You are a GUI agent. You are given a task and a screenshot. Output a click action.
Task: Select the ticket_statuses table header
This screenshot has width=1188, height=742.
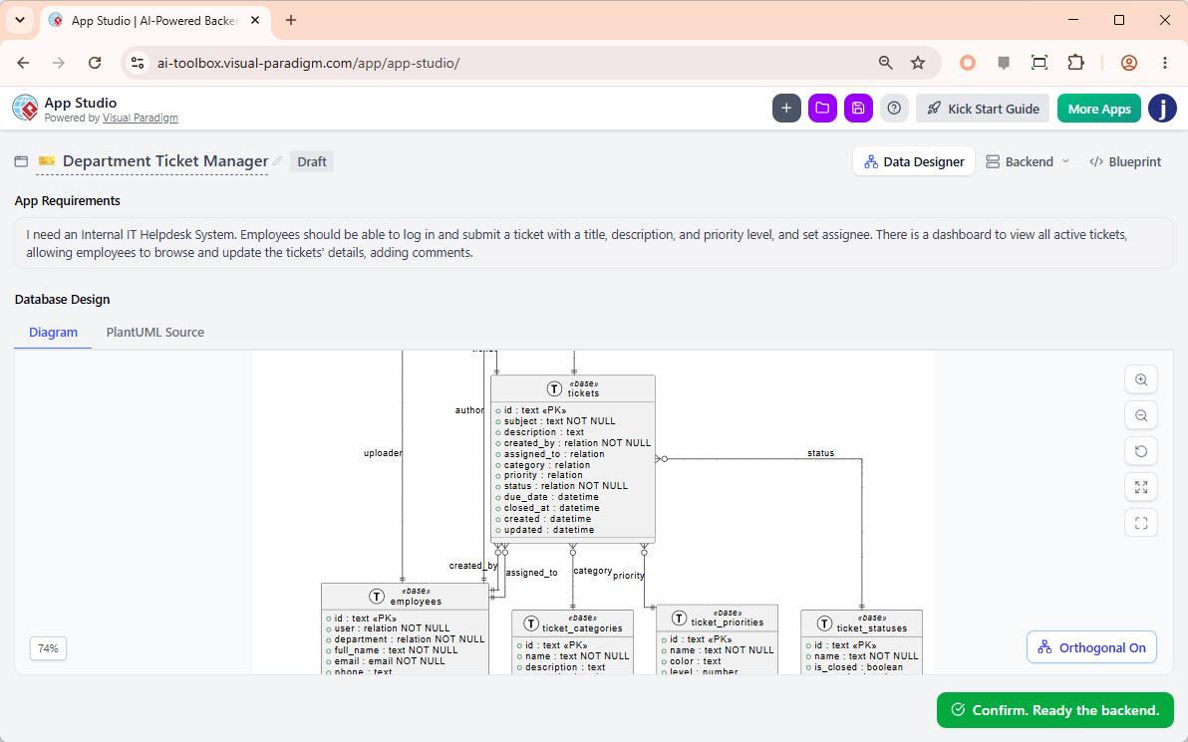tap(861, 623)
